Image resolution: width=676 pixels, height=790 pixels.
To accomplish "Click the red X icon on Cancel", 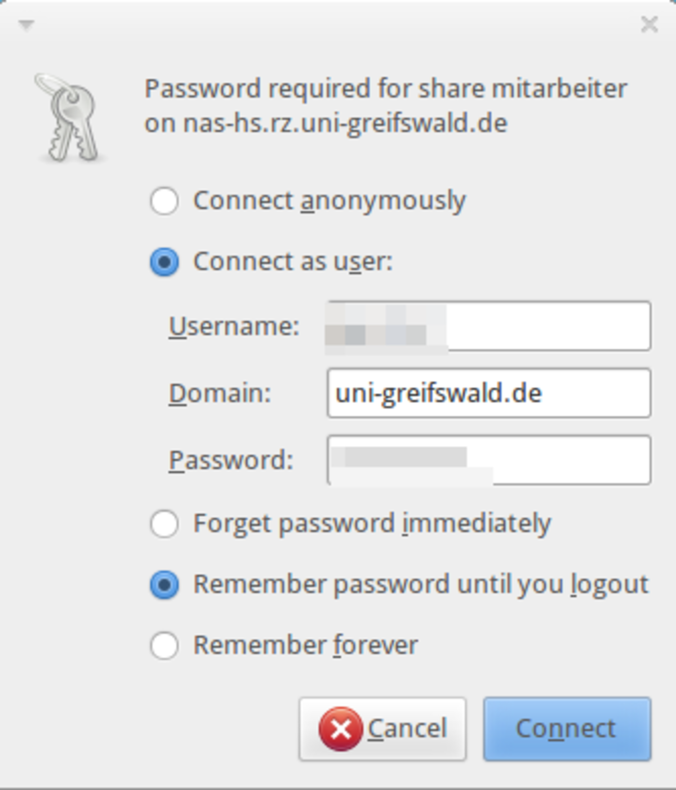I will point(340,729).
